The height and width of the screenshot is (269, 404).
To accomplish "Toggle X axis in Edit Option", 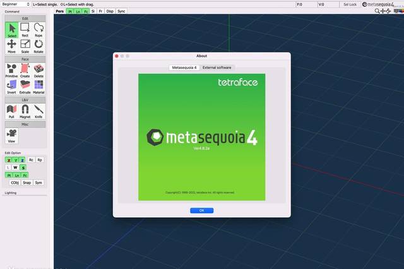I will (9, 160).
